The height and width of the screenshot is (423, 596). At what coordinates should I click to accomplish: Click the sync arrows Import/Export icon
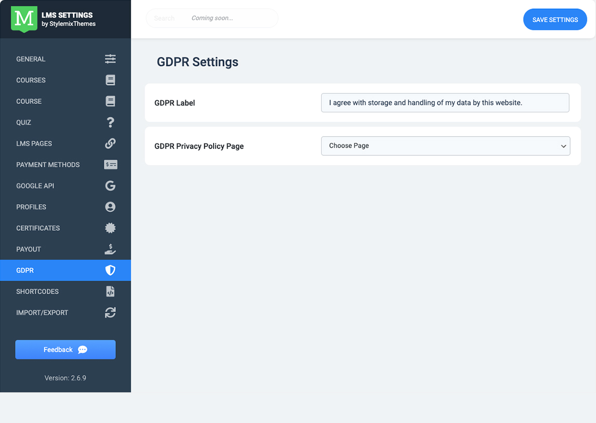click(x=110, y=313)
